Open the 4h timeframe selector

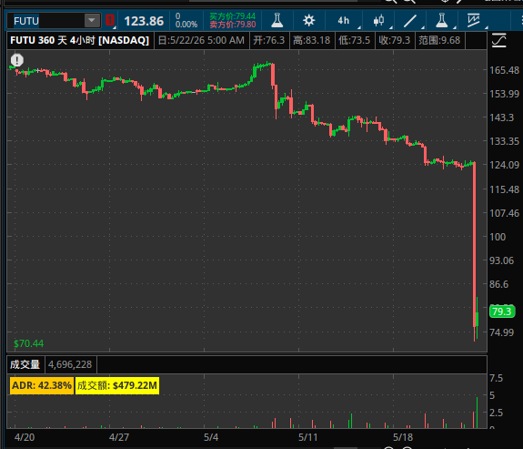click(x=344, y=20)
